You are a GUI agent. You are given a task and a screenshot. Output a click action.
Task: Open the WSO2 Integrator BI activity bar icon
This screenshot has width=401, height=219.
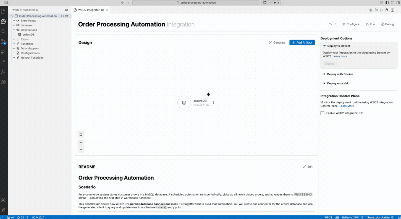[3, 22]
